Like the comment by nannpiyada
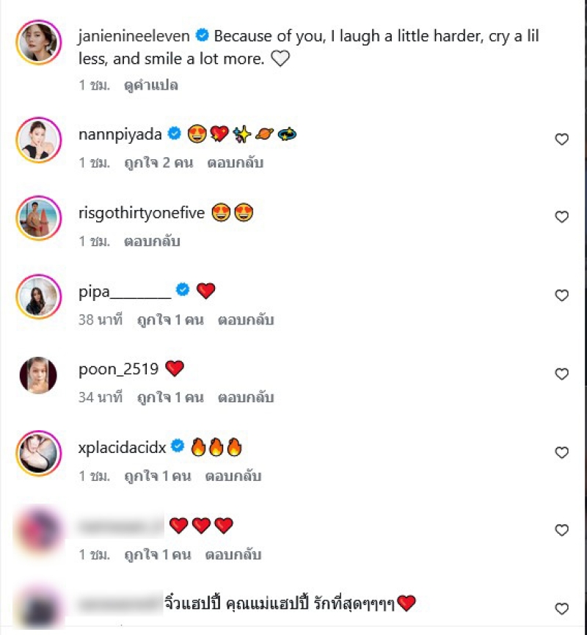The image size is (587, 635). [561, 139]
